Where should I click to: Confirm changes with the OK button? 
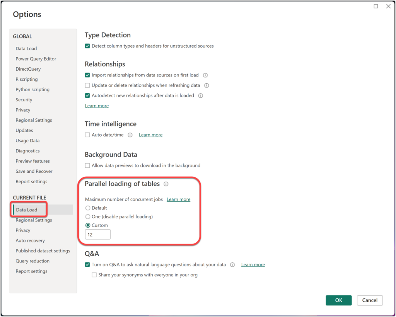338,300
